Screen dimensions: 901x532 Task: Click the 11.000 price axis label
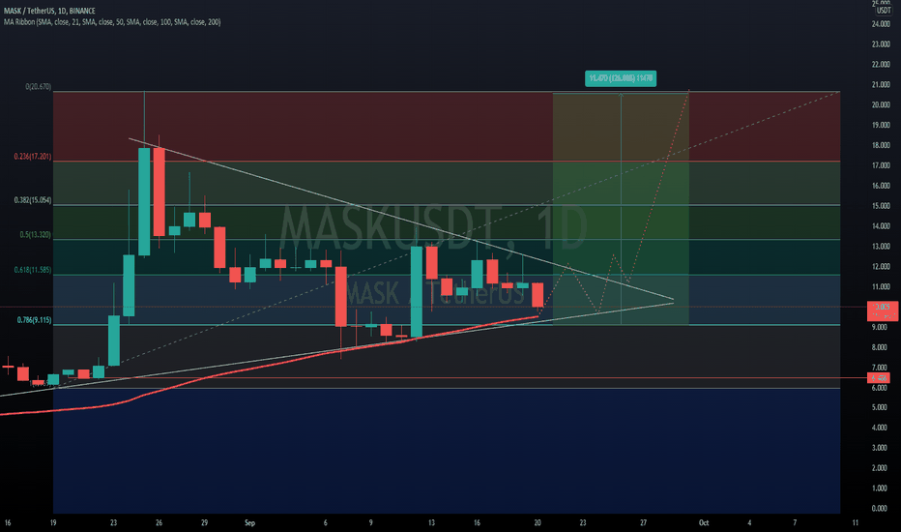pos(881,286)
